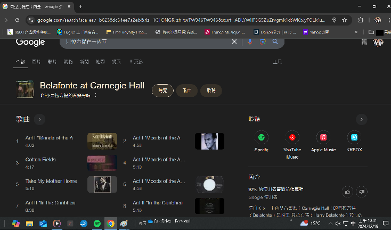Click the forward navigation arrow
This screenshot has height=231, width=391.
click(x=6, y=20)
